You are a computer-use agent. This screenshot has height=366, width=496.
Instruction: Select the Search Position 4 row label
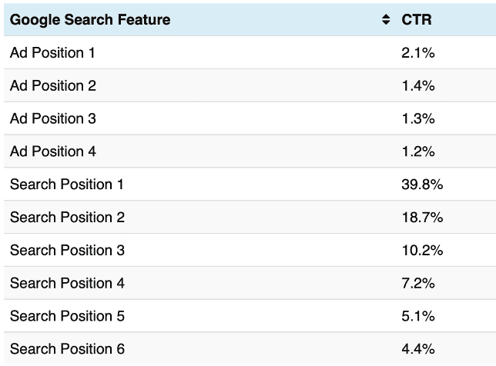coord(66,284)
